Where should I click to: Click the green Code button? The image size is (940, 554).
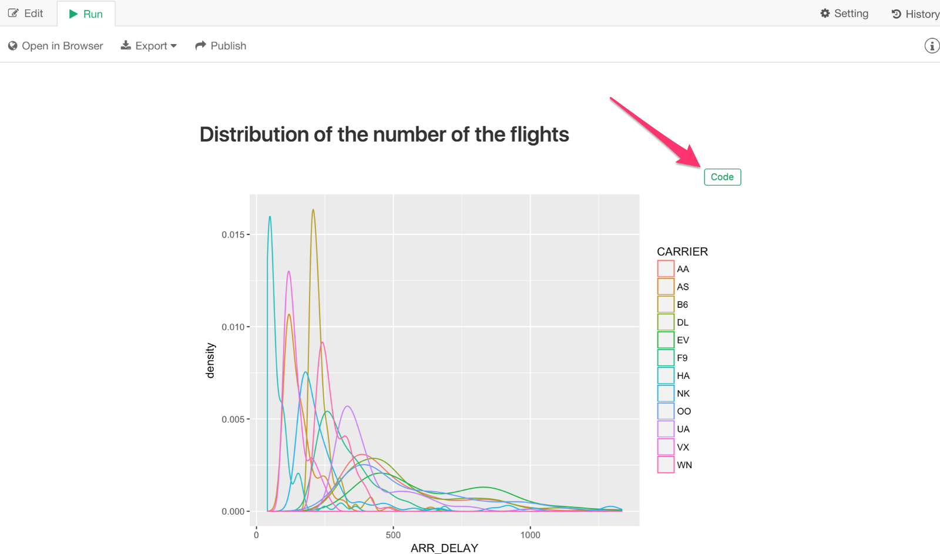coord(722,177)
